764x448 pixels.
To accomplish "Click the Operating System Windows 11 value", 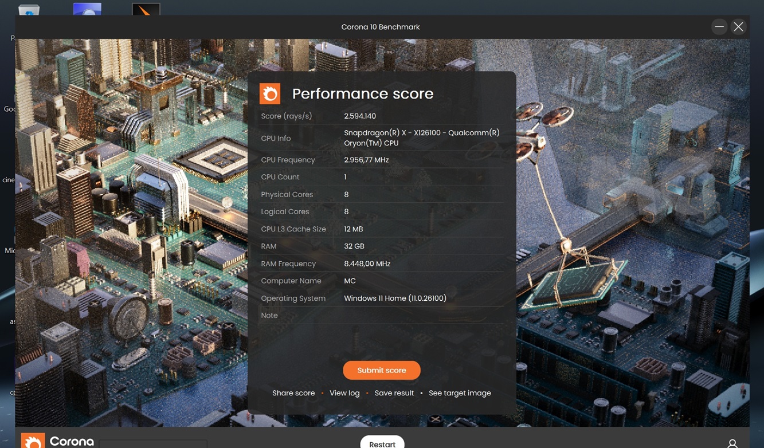I will pyautogui.click(x=395, y=298).
